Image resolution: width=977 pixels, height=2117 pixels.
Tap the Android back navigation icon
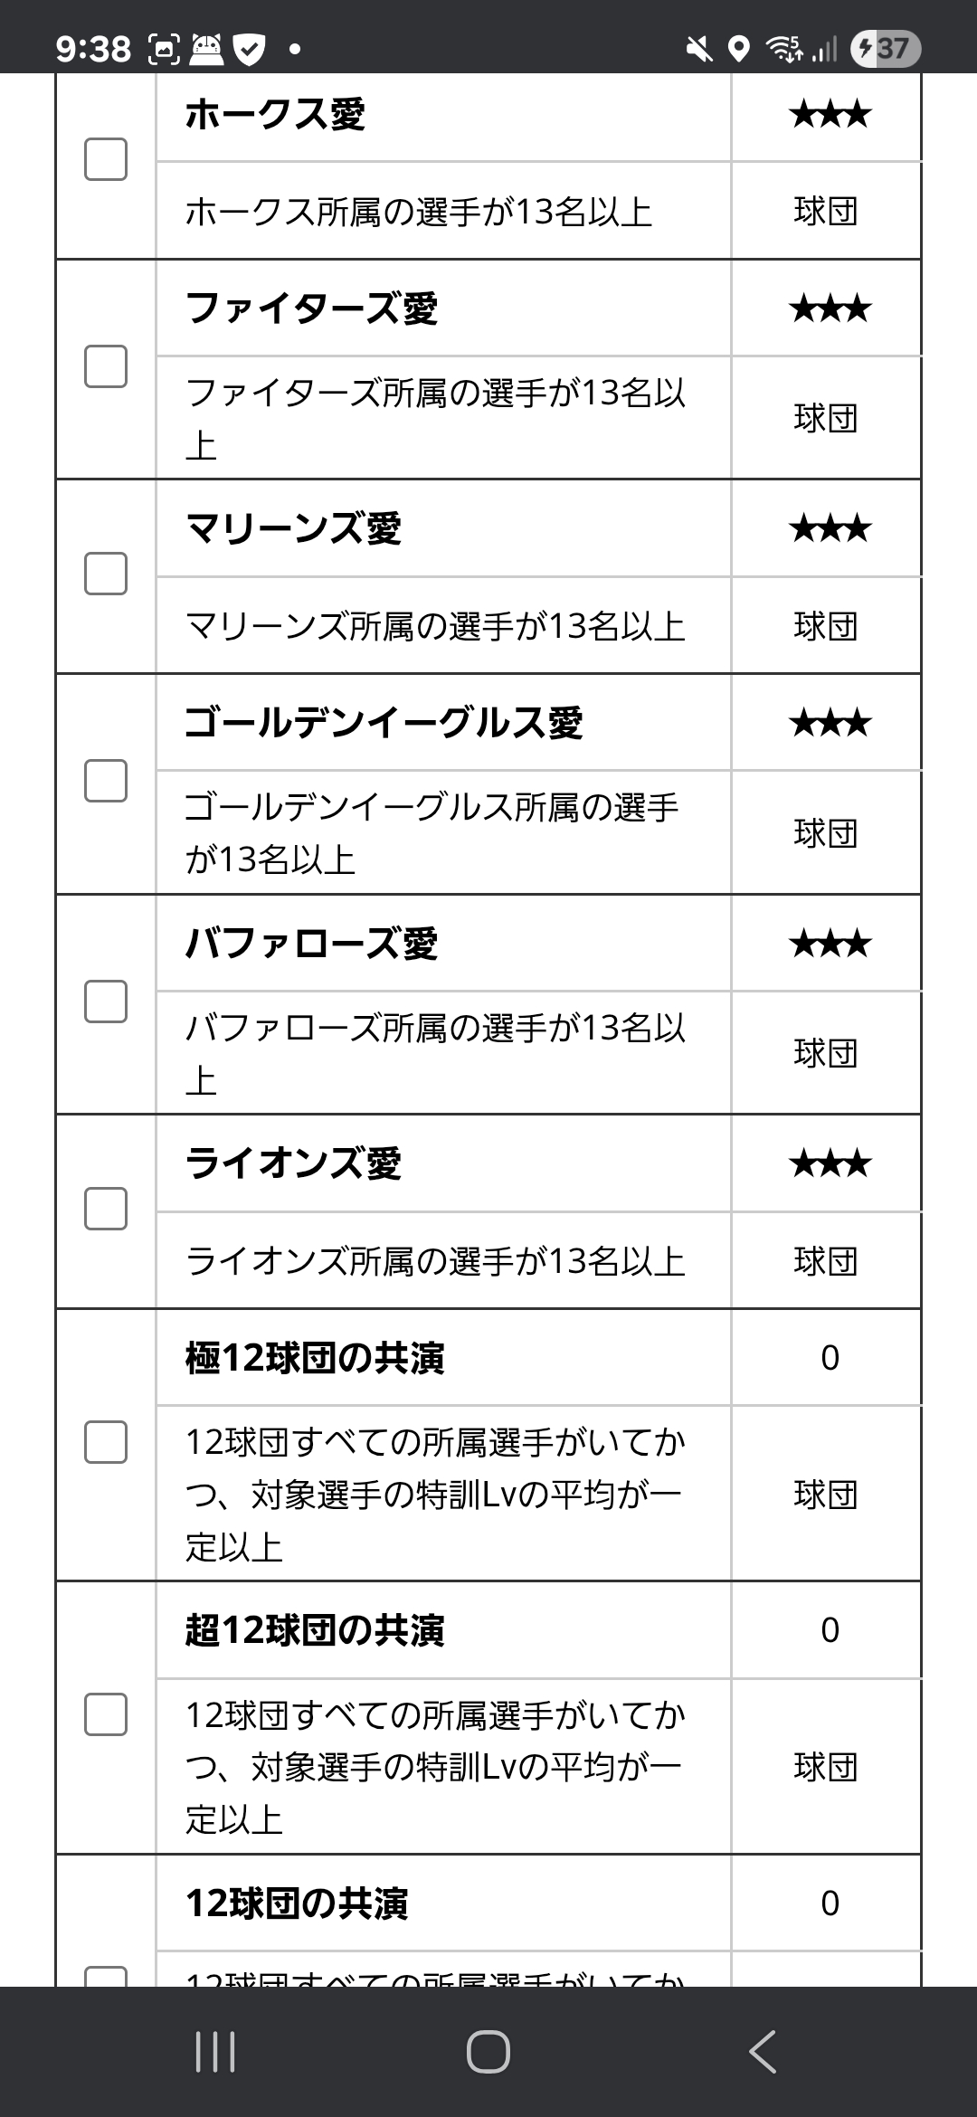(762, 2051)
